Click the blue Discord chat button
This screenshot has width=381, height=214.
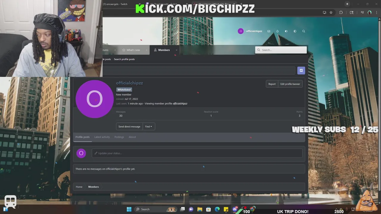tap(301, 70)
